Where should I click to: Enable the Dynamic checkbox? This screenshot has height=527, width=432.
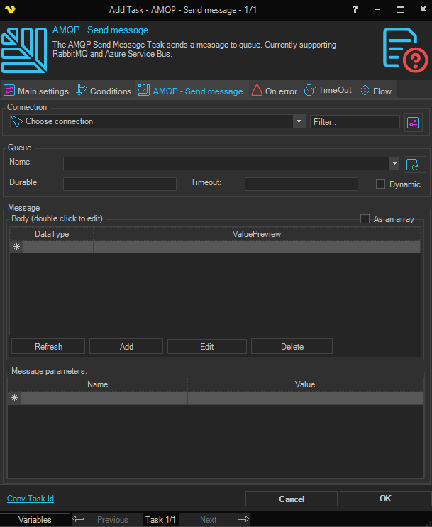coord(381,184)
